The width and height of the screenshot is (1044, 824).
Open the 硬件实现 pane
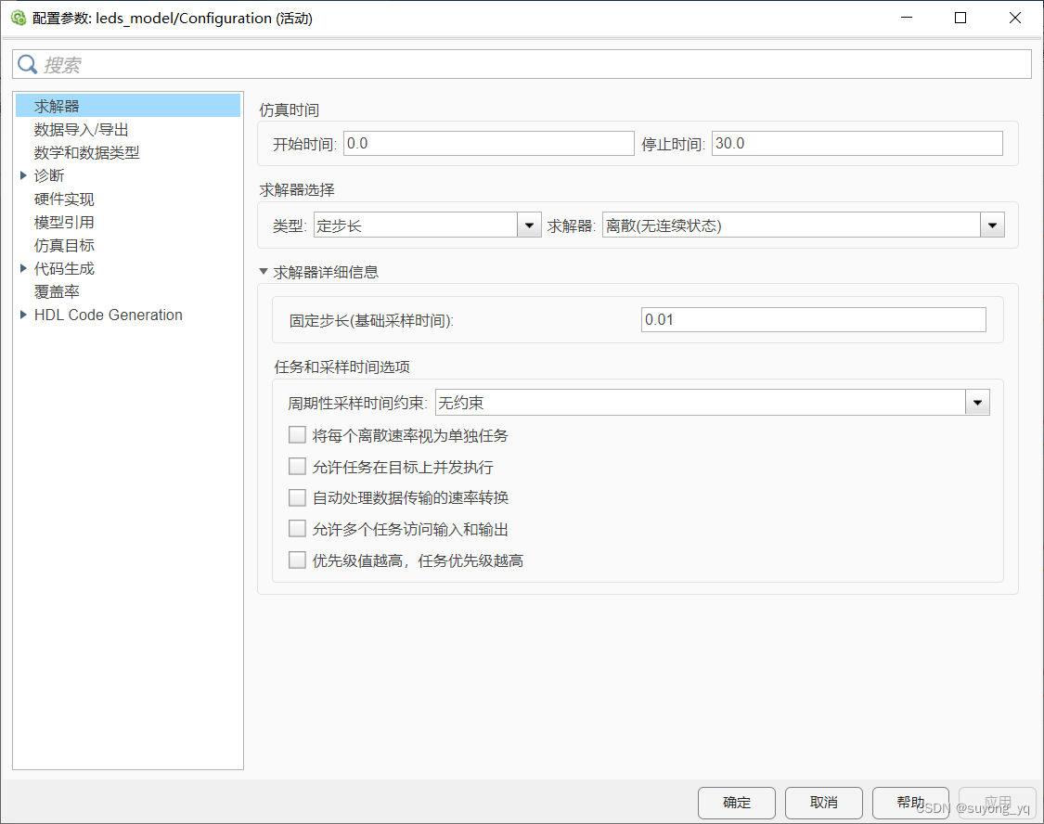point(64,199)
